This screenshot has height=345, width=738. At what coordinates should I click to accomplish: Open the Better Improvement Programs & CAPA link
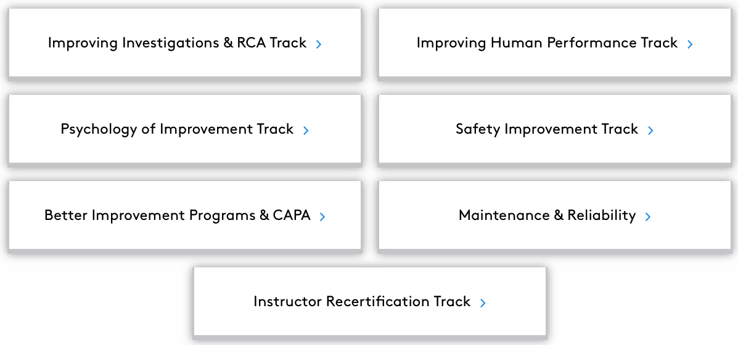tap(177, 215)
